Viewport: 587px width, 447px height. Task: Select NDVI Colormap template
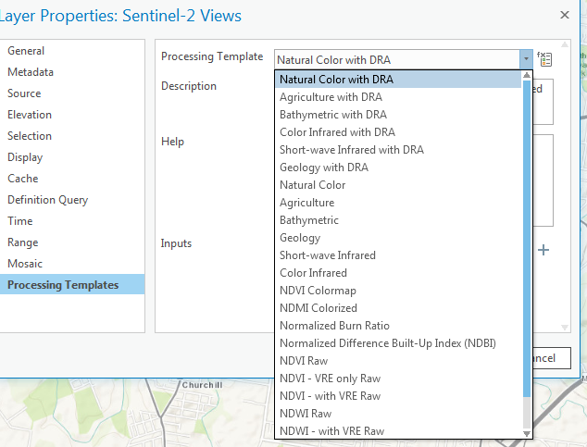[398, 291]
